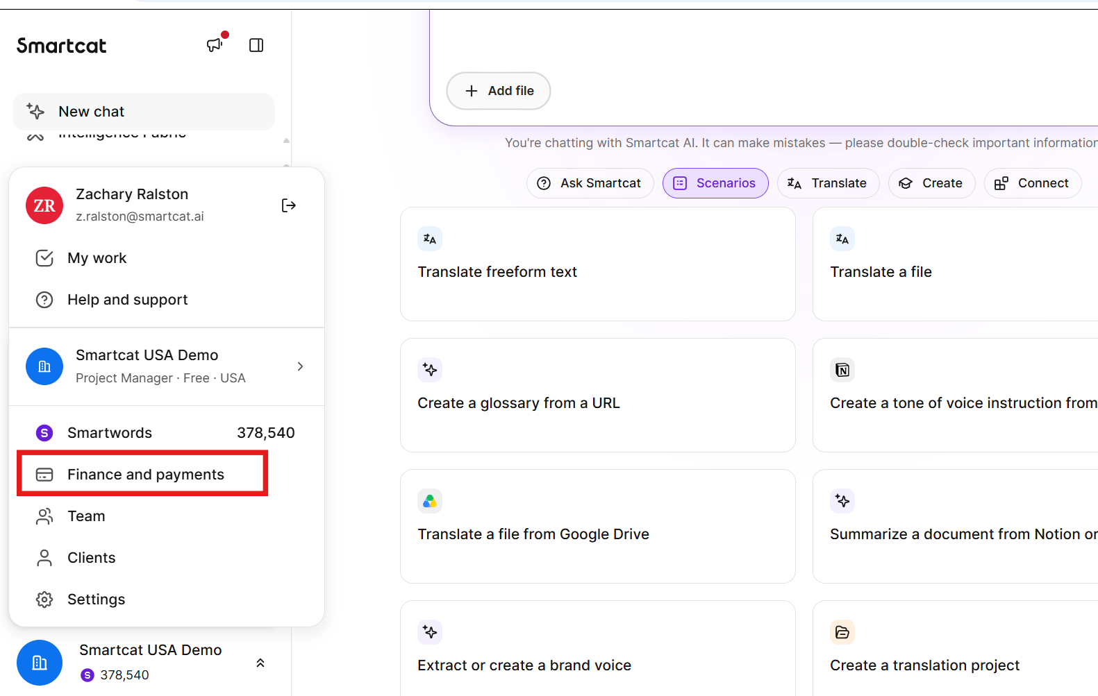Collapse the account menu with double chevron
Viewport: 1098px width, 696px height.
pos(260,663)
